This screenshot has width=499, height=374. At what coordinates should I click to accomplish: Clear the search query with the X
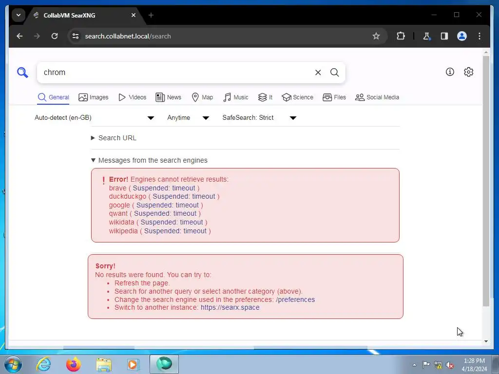(318, 73)
